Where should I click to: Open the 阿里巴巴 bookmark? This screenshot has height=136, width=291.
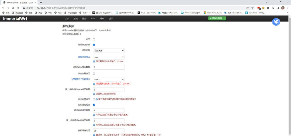point(17,13)
